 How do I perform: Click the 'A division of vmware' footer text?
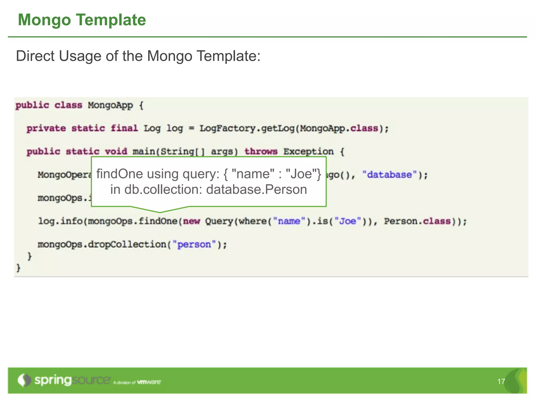[x=137, y=382]
